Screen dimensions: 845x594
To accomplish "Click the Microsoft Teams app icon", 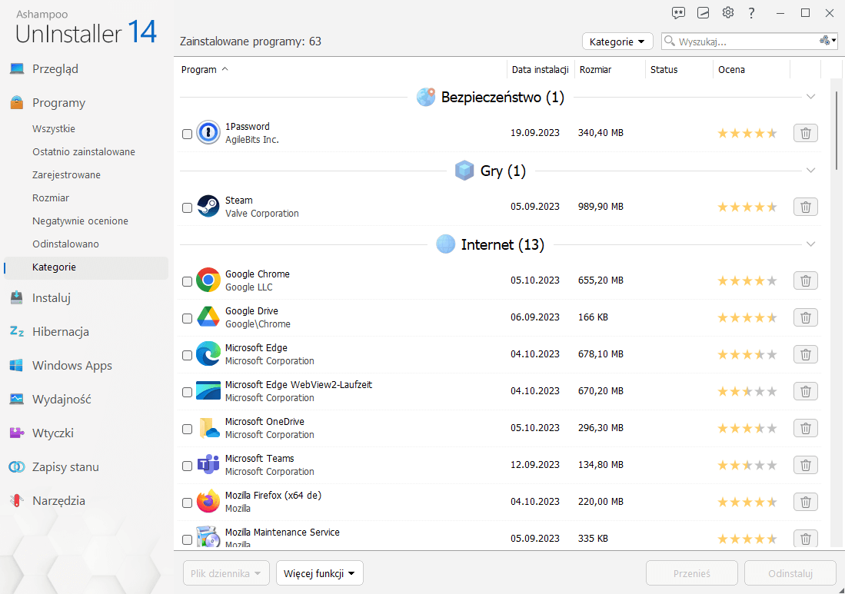I will [x=208, y=464].
